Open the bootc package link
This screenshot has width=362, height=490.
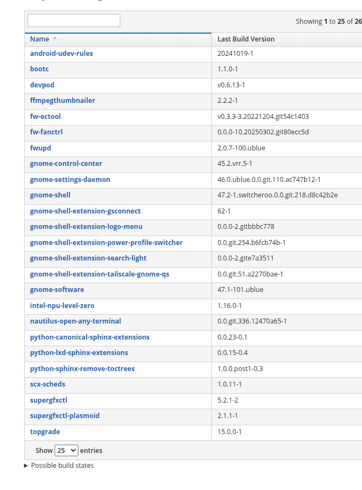point(39,69)
